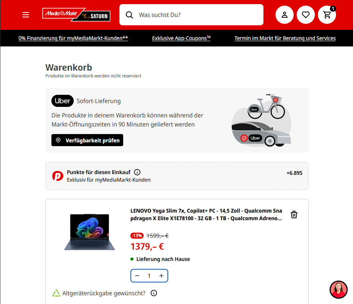
Task: Click the search magnifier icon
Action: point(130,15)
